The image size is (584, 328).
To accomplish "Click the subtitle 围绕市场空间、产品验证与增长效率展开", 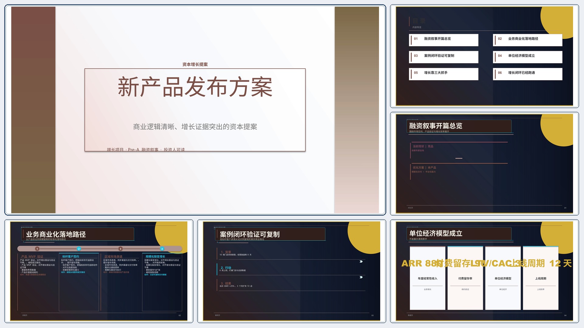I will (x=429, y=132).
